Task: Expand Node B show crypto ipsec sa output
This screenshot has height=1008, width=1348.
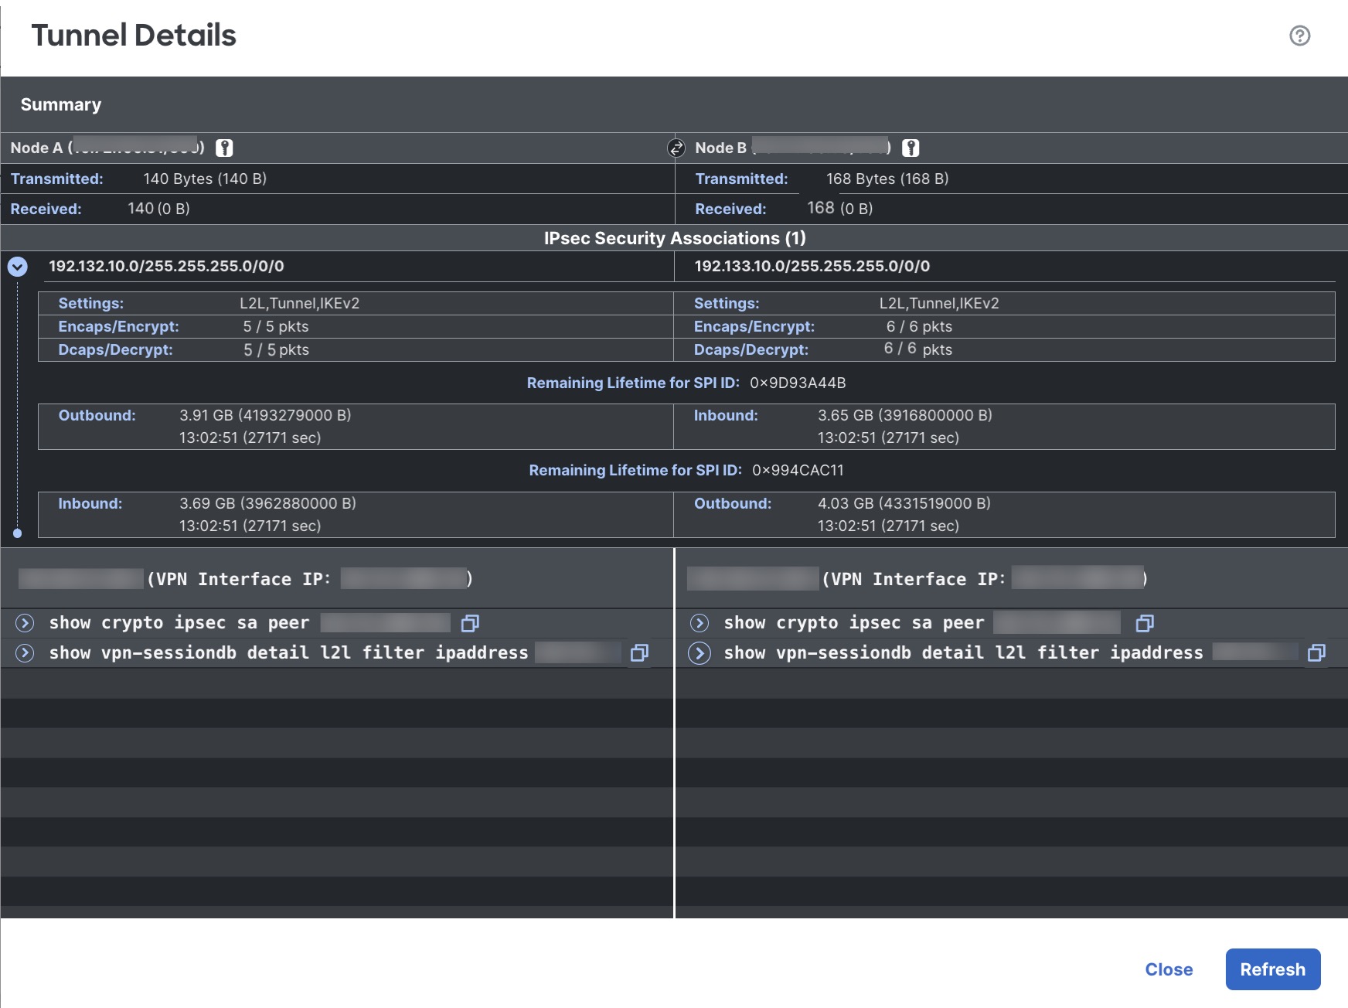Action: pos(700,623)
